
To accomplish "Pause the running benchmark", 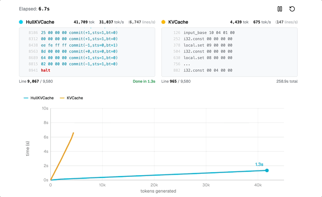I will pyautogui.click(x=280, y=9).
